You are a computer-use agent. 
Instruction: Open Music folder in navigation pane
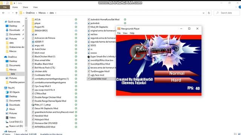coord(12,109)
